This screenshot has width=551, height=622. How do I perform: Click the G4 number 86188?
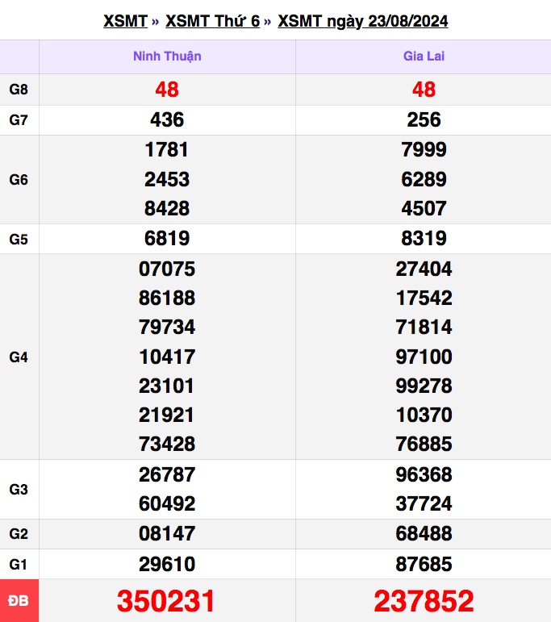[x=167, y=298]
